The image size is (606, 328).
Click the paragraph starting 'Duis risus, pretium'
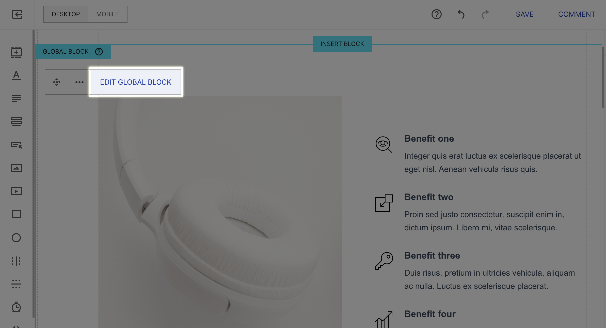(x=489, y=279)
